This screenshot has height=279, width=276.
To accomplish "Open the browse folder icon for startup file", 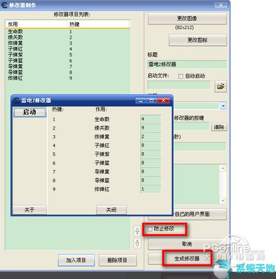I will click(x=220, y=87).
